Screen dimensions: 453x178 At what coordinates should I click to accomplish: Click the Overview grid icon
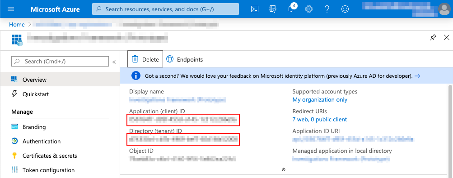[14, 80]
